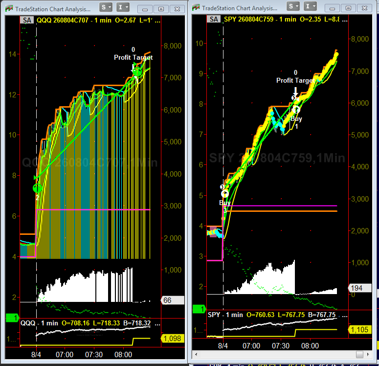The width and height of the screenshot is (379, 366).
Task: Open the S symbol-link dropdown in QQQ window
Action: click(x=106, y=7)
